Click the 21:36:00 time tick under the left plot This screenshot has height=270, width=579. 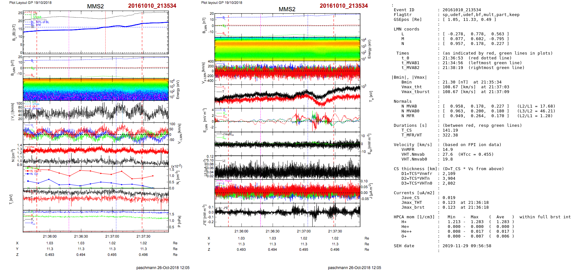(x=50, y=236)
